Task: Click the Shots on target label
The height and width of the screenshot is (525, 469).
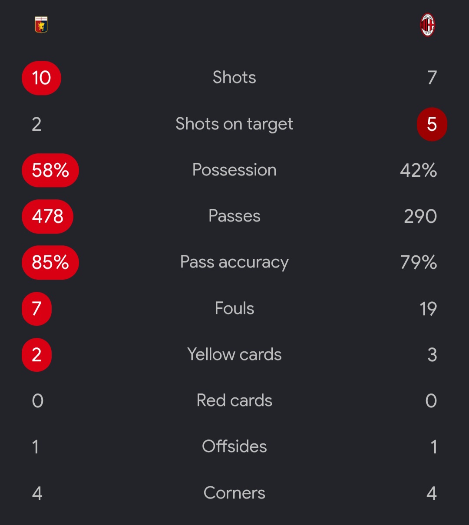Action: click(x=234, y=124)
